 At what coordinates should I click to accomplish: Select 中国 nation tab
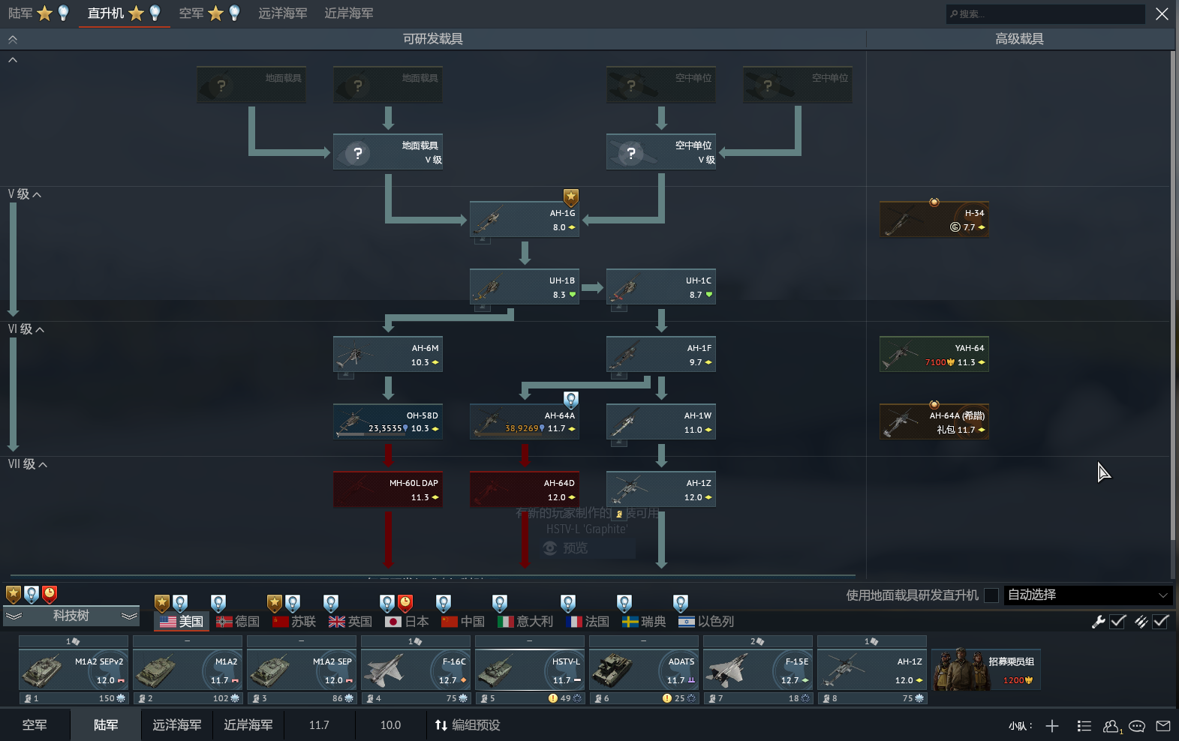pyautogui.click(x=463, y=622)
